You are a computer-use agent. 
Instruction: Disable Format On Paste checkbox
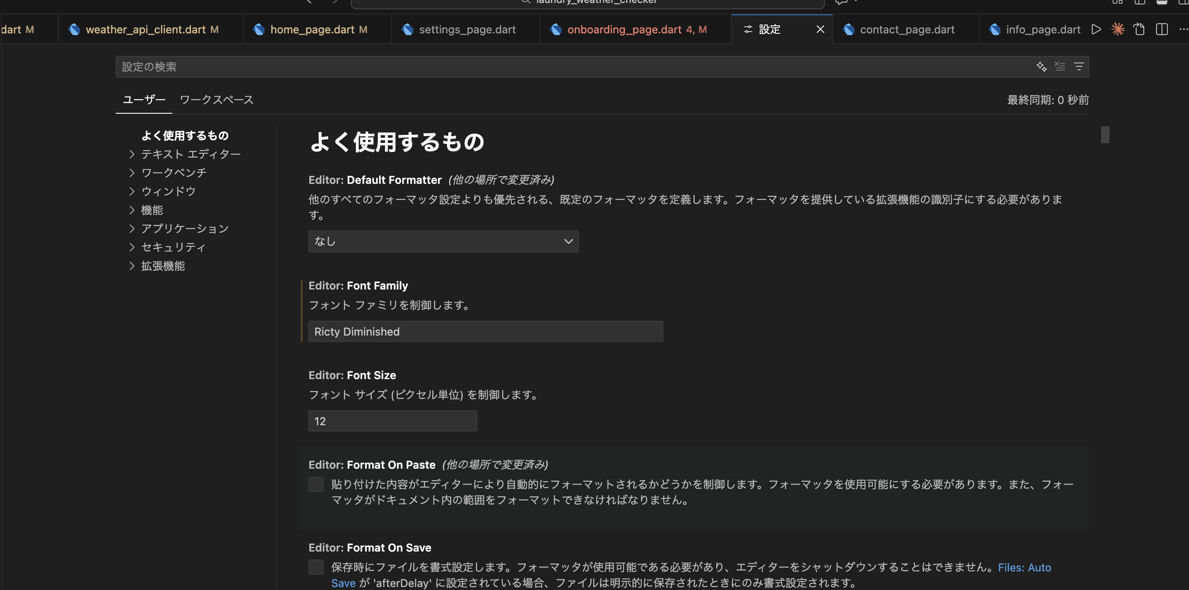(x=316, y=484)
